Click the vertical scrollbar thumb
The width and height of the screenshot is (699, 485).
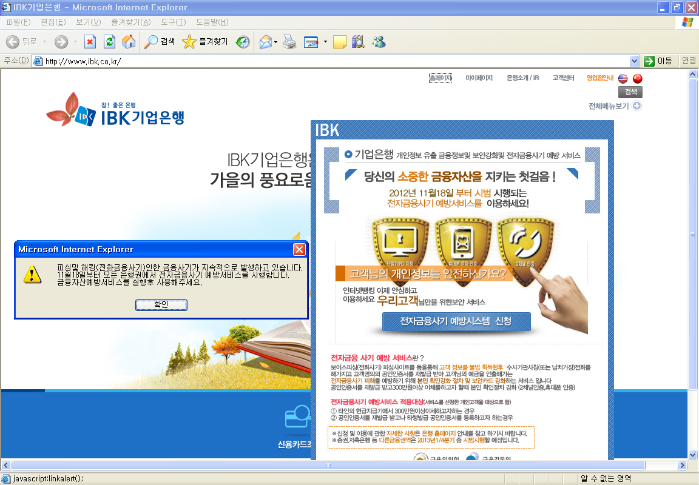pyautogui.click(x=692, y=235)
